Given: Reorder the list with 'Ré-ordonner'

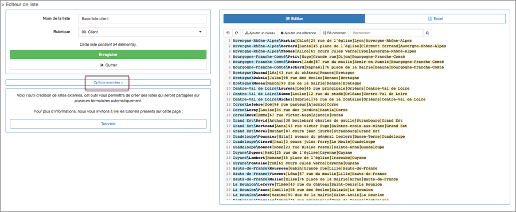Looking at the screenshot, I should [334, 33].
